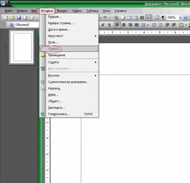Apply numbered list formatting
Viewport: 190px width, 183px height.
tap(154, 25)
